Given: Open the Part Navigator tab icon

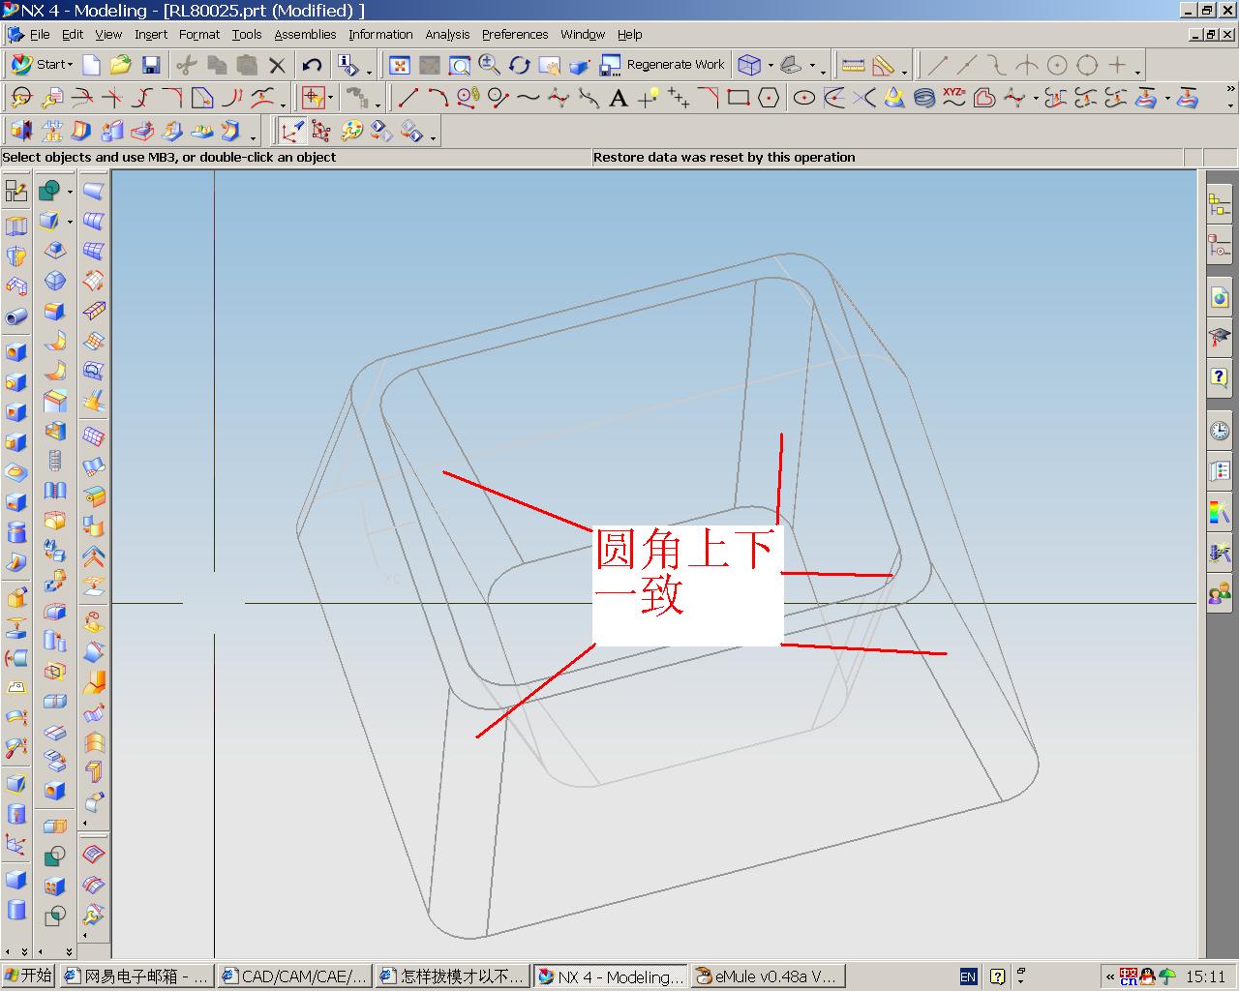Looking at the screenshot, I should [1220, 247].
